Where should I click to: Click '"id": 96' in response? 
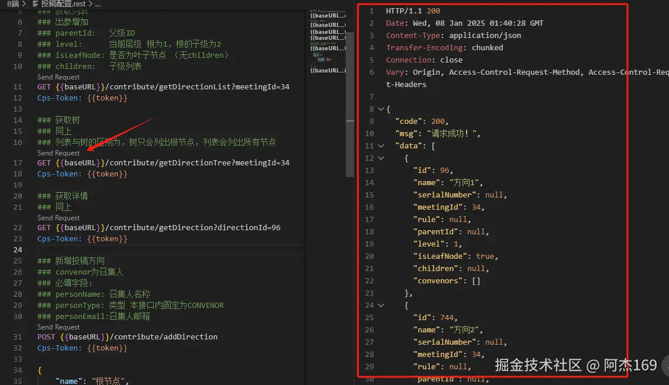point(433,170)
